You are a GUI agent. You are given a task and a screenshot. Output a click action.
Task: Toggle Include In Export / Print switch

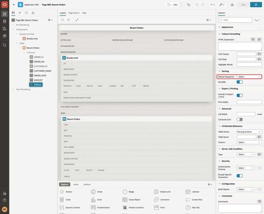[240, 95]
